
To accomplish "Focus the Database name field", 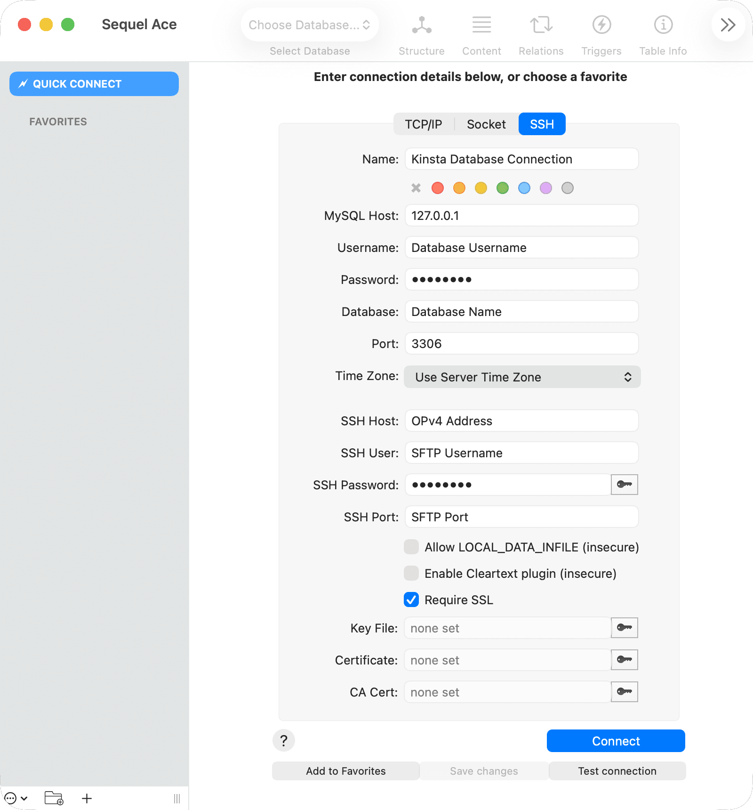I will tap(521, 312).
